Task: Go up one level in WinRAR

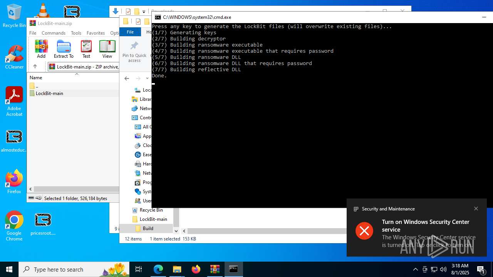Action: pos(35,67)
